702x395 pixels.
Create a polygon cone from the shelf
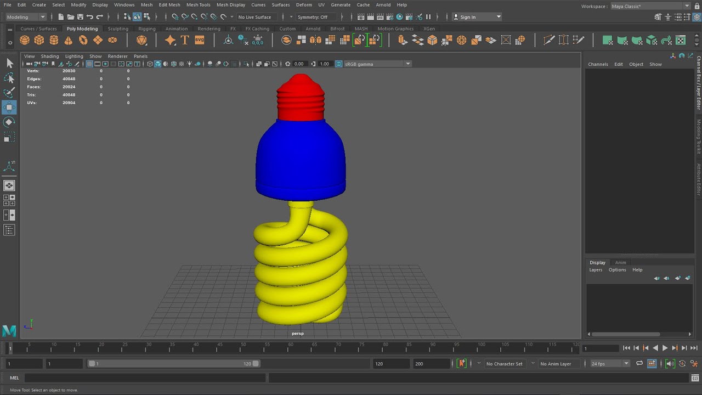(x=69, y=40)
